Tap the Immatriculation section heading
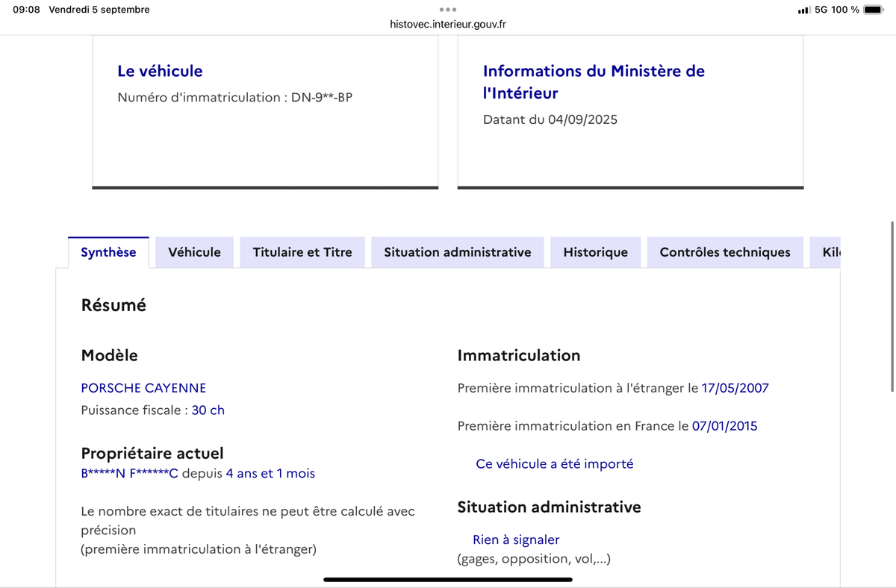The height and width of the screenshot is (588, 896). click(519, 355)
